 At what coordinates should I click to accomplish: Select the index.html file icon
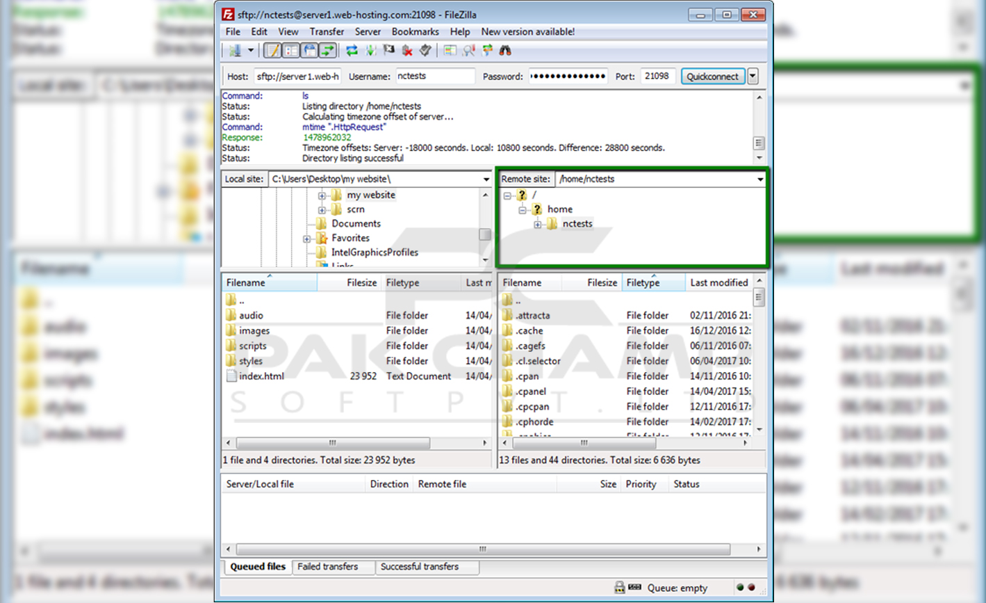pyautogui.click(x=231, y=376)
